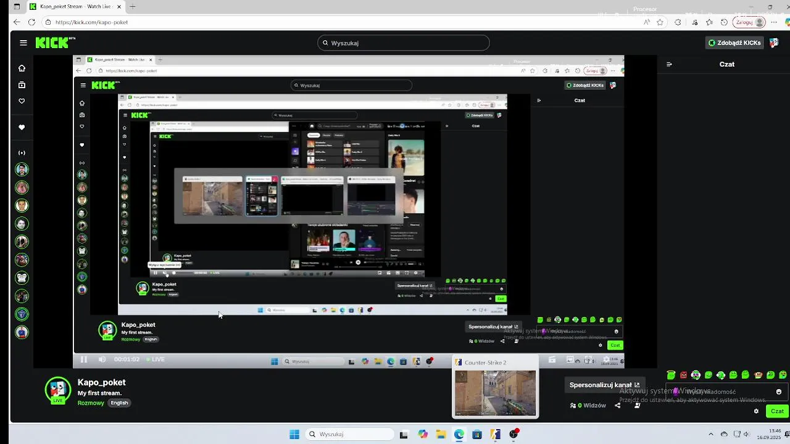The image size is (790, 444).
Task: Open Edge Settings and more menu
Action: pos(774,22)
